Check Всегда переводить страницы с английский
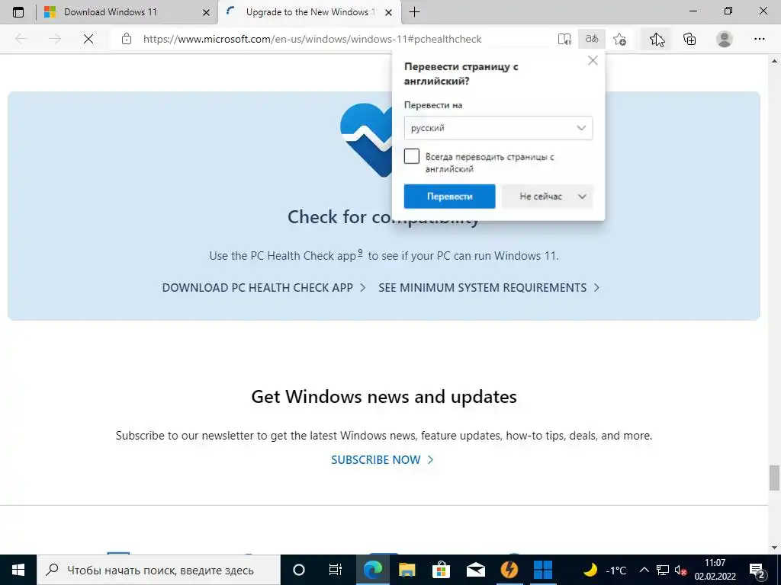Image resolution: width=781 pixels, height=585 pixels. click(411, 156)
